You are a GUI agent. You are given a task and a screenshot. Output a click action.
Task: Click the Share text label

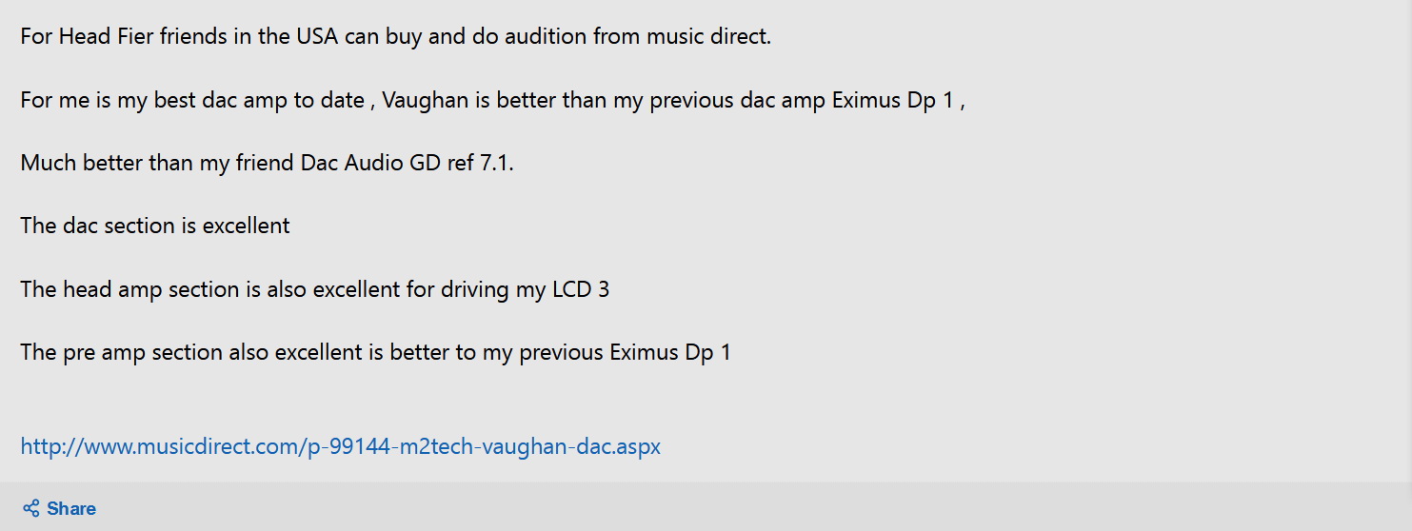click(71, 508)
